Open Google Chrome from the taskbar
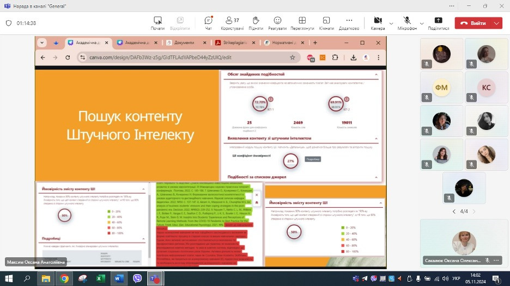This screenshot has width=510, height=286. coord(64,278)
